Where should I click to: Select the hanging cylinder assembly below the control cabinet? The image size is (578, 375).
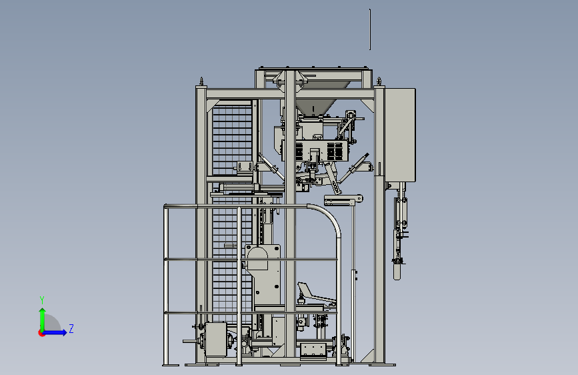click(x=399, y=231)
